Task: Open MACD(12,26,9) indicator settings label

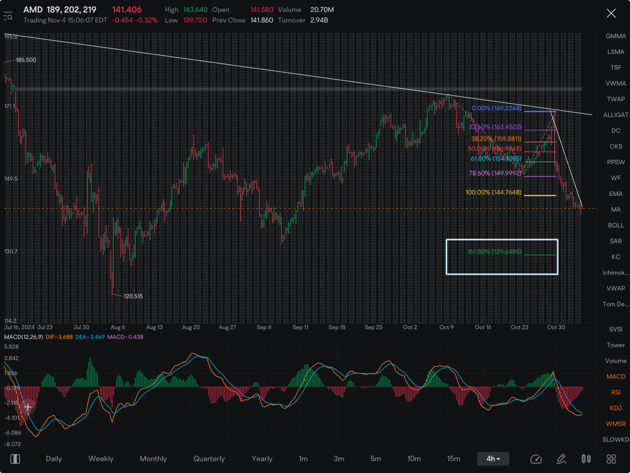Action: 24,337
